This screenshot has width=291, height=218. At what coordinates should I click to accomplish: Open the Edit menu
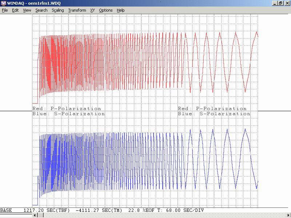click(x=15, y=10)
